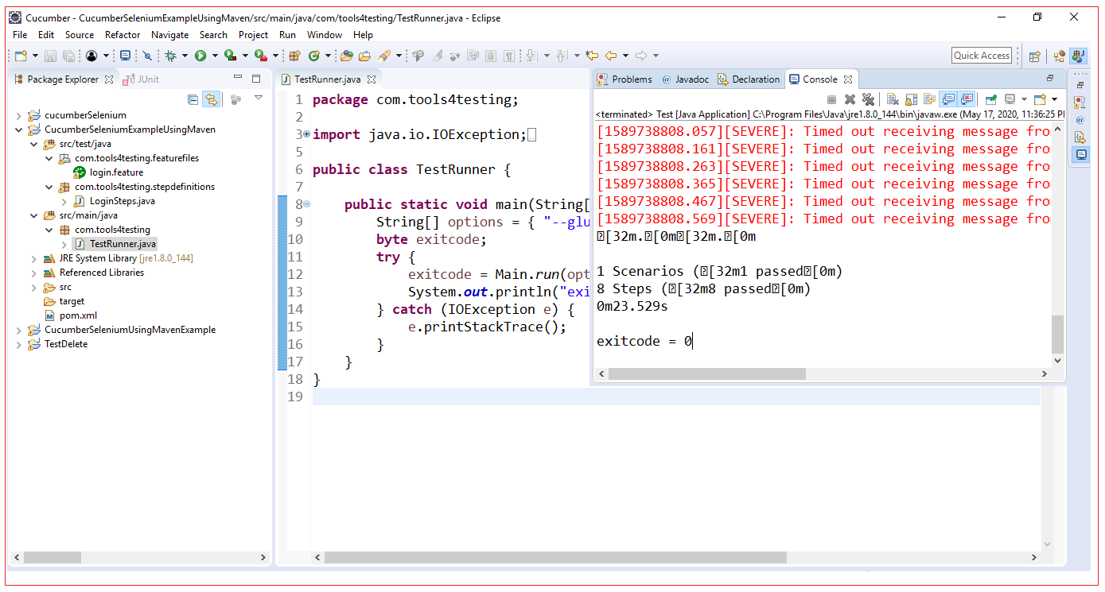
Task: Select the active Java perspective icon
Action: point(1079,56)
